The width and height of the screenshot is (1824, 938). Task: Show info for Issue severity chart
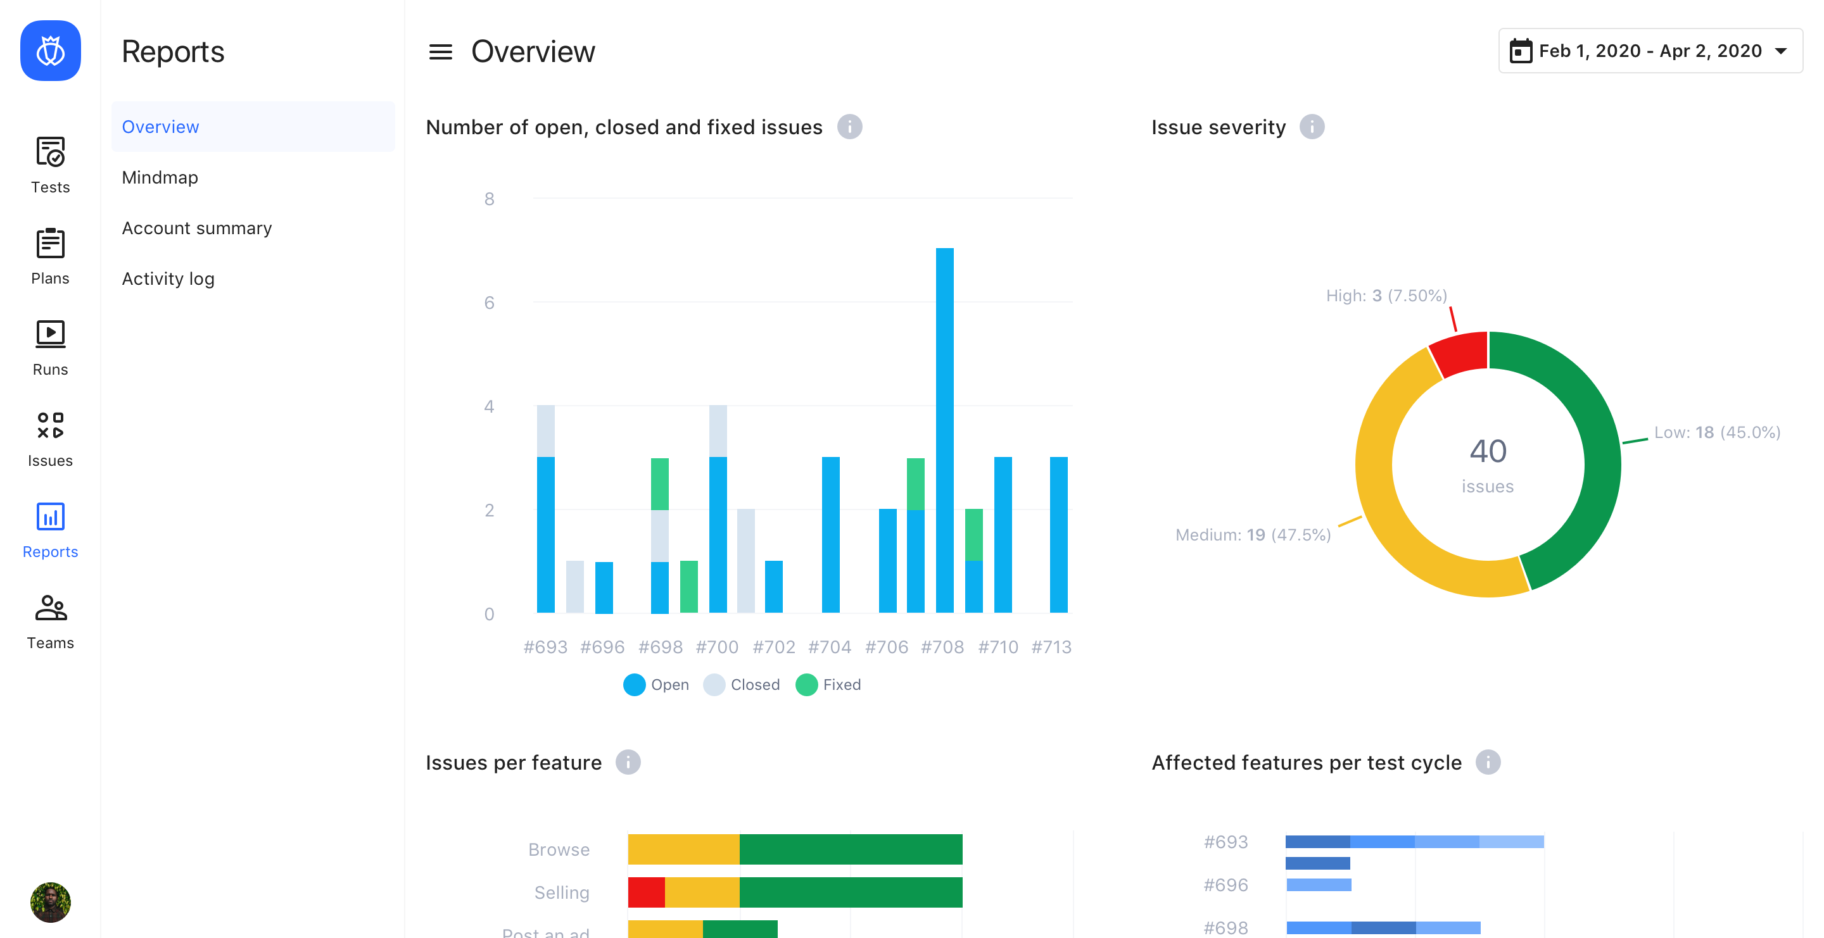pyautogui.click(x=1312, y=127)
